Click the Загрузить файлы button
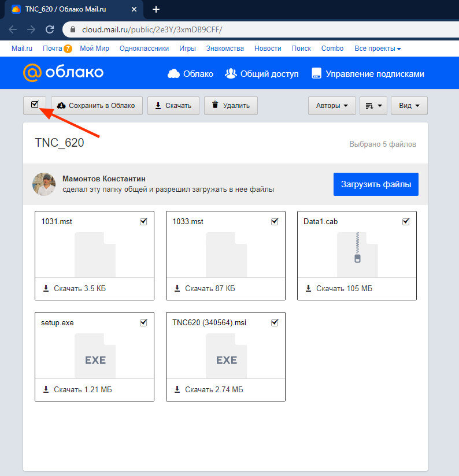The image size is (459, 476). 376,184
